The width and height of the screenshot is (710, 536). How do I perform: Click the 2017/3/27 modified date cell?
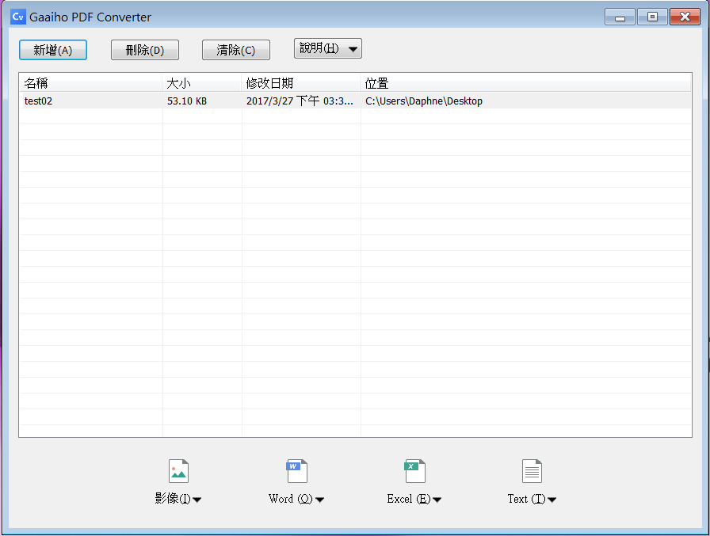pyautogui.click(x=300, y=101)
